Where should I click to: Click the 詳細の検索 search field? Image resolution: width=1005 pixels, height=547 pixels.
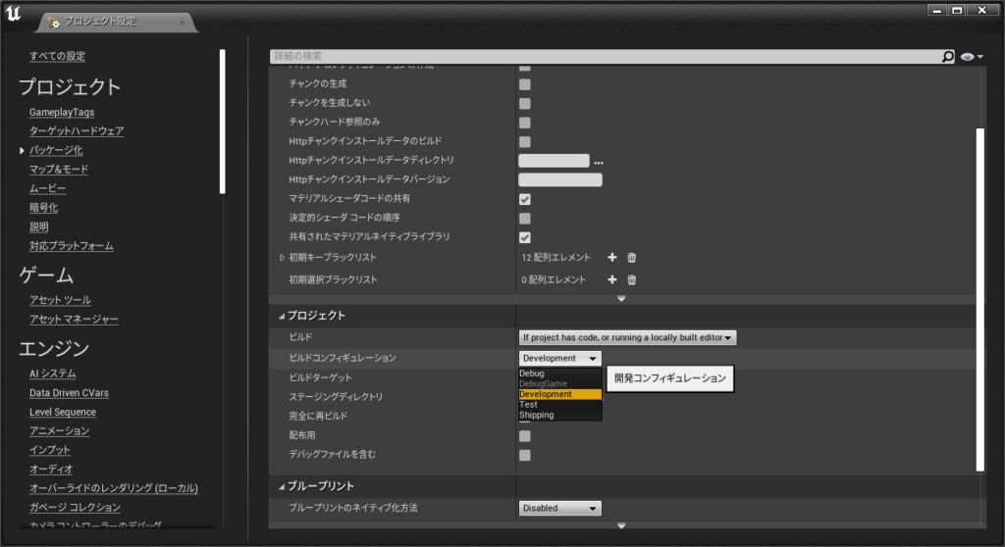604,57
